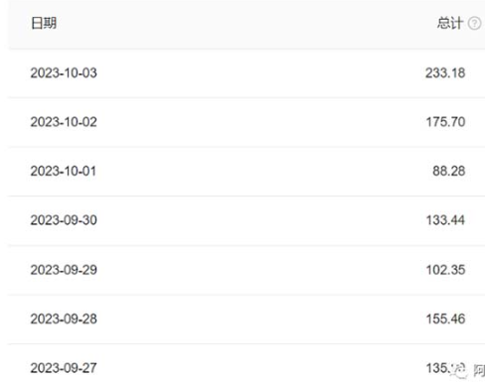Screen dimensions: 485x384
Task: Click the WeChat watermark icon
Action: [459, 371]
